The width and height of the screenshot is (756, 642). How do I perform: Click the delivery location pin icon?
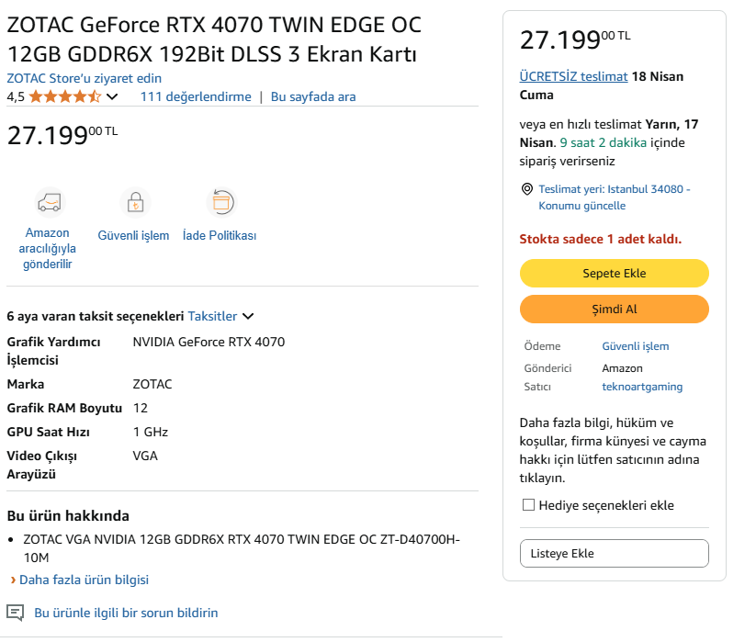[x=526, y=189]
